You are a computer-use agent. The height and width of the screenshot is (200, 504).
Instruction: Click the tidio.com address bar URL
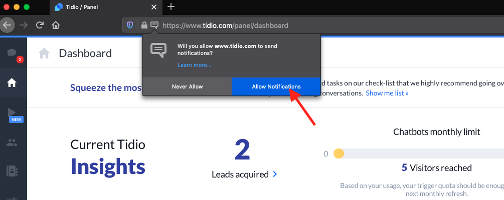(225, 25)
